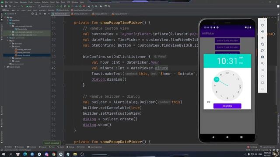Image resolution: width=280 pixels, height=157 pixels.
Task: Click the emulator sidebar home circle button
Action: (x=262, y=76)
